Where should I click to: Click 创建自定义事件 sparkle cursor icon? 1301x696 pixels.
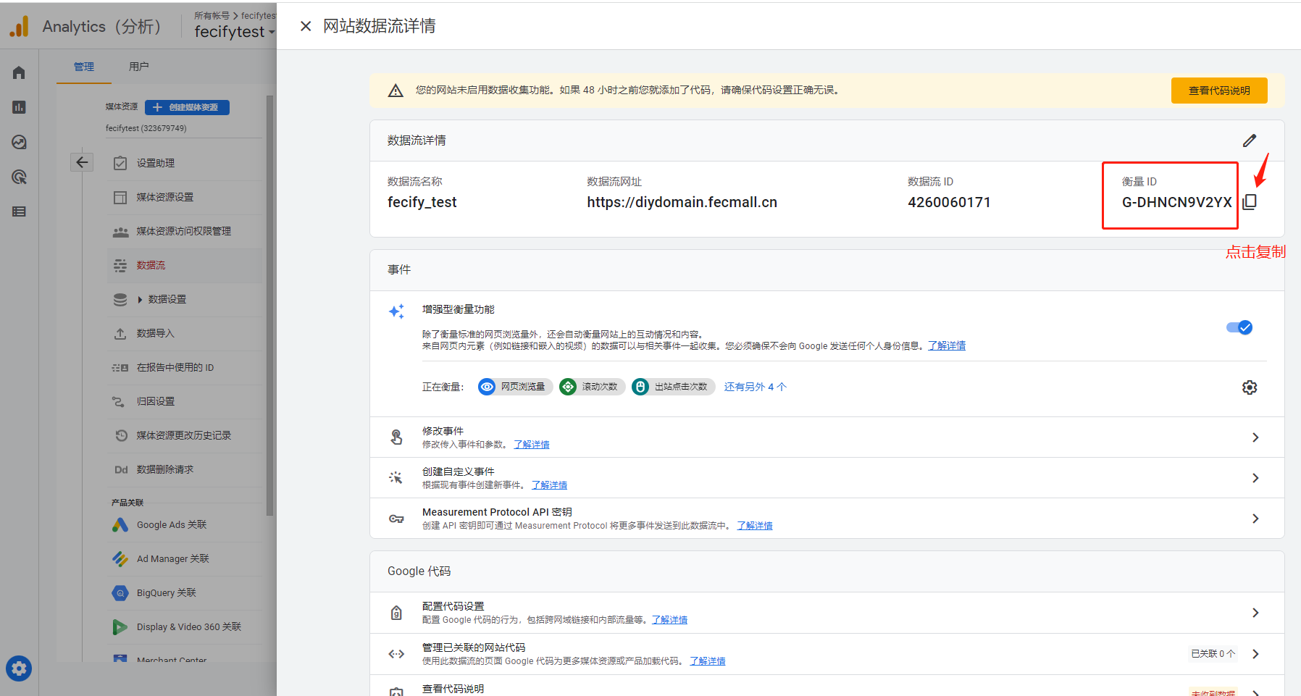pos(396,478)
